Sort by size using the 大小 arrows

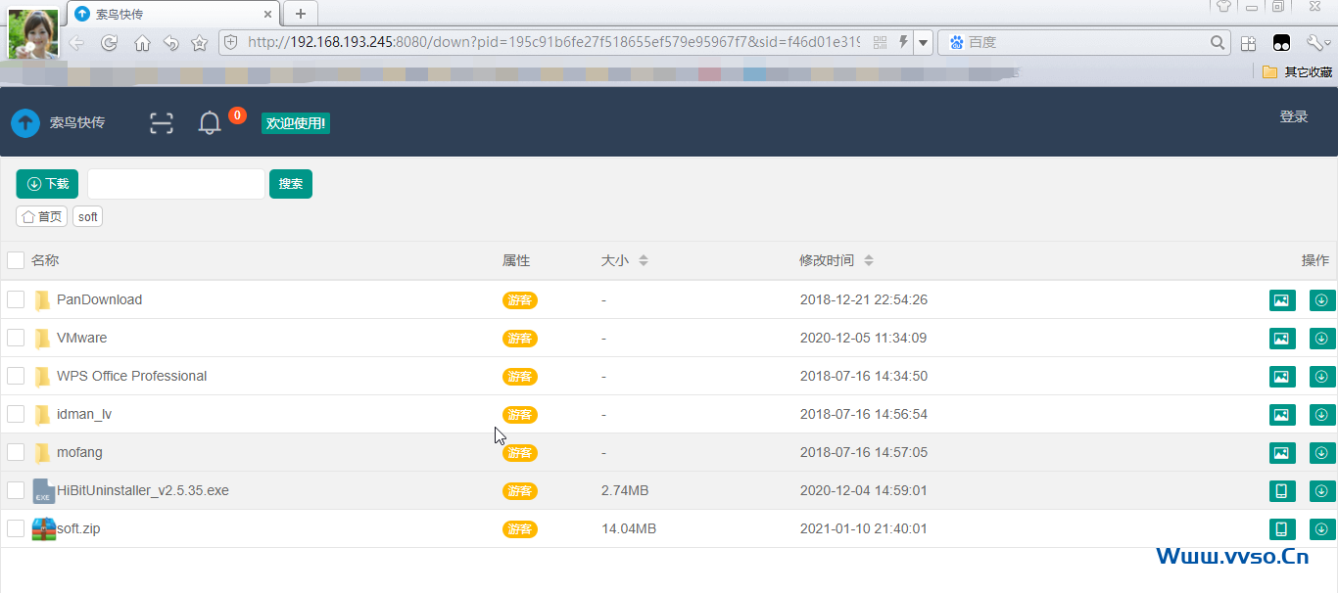coord(644,261)
